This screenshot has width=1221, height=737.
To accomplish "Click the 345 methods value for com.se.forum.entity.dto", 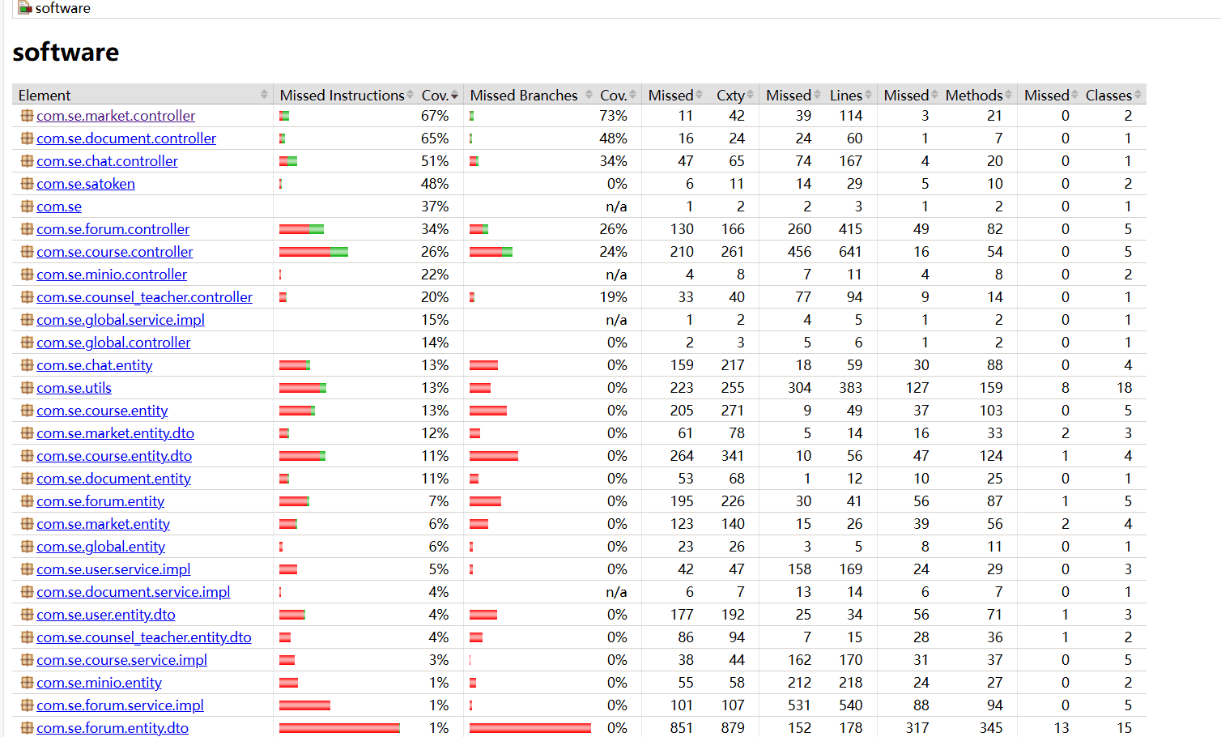I will [x=990, y=728].
